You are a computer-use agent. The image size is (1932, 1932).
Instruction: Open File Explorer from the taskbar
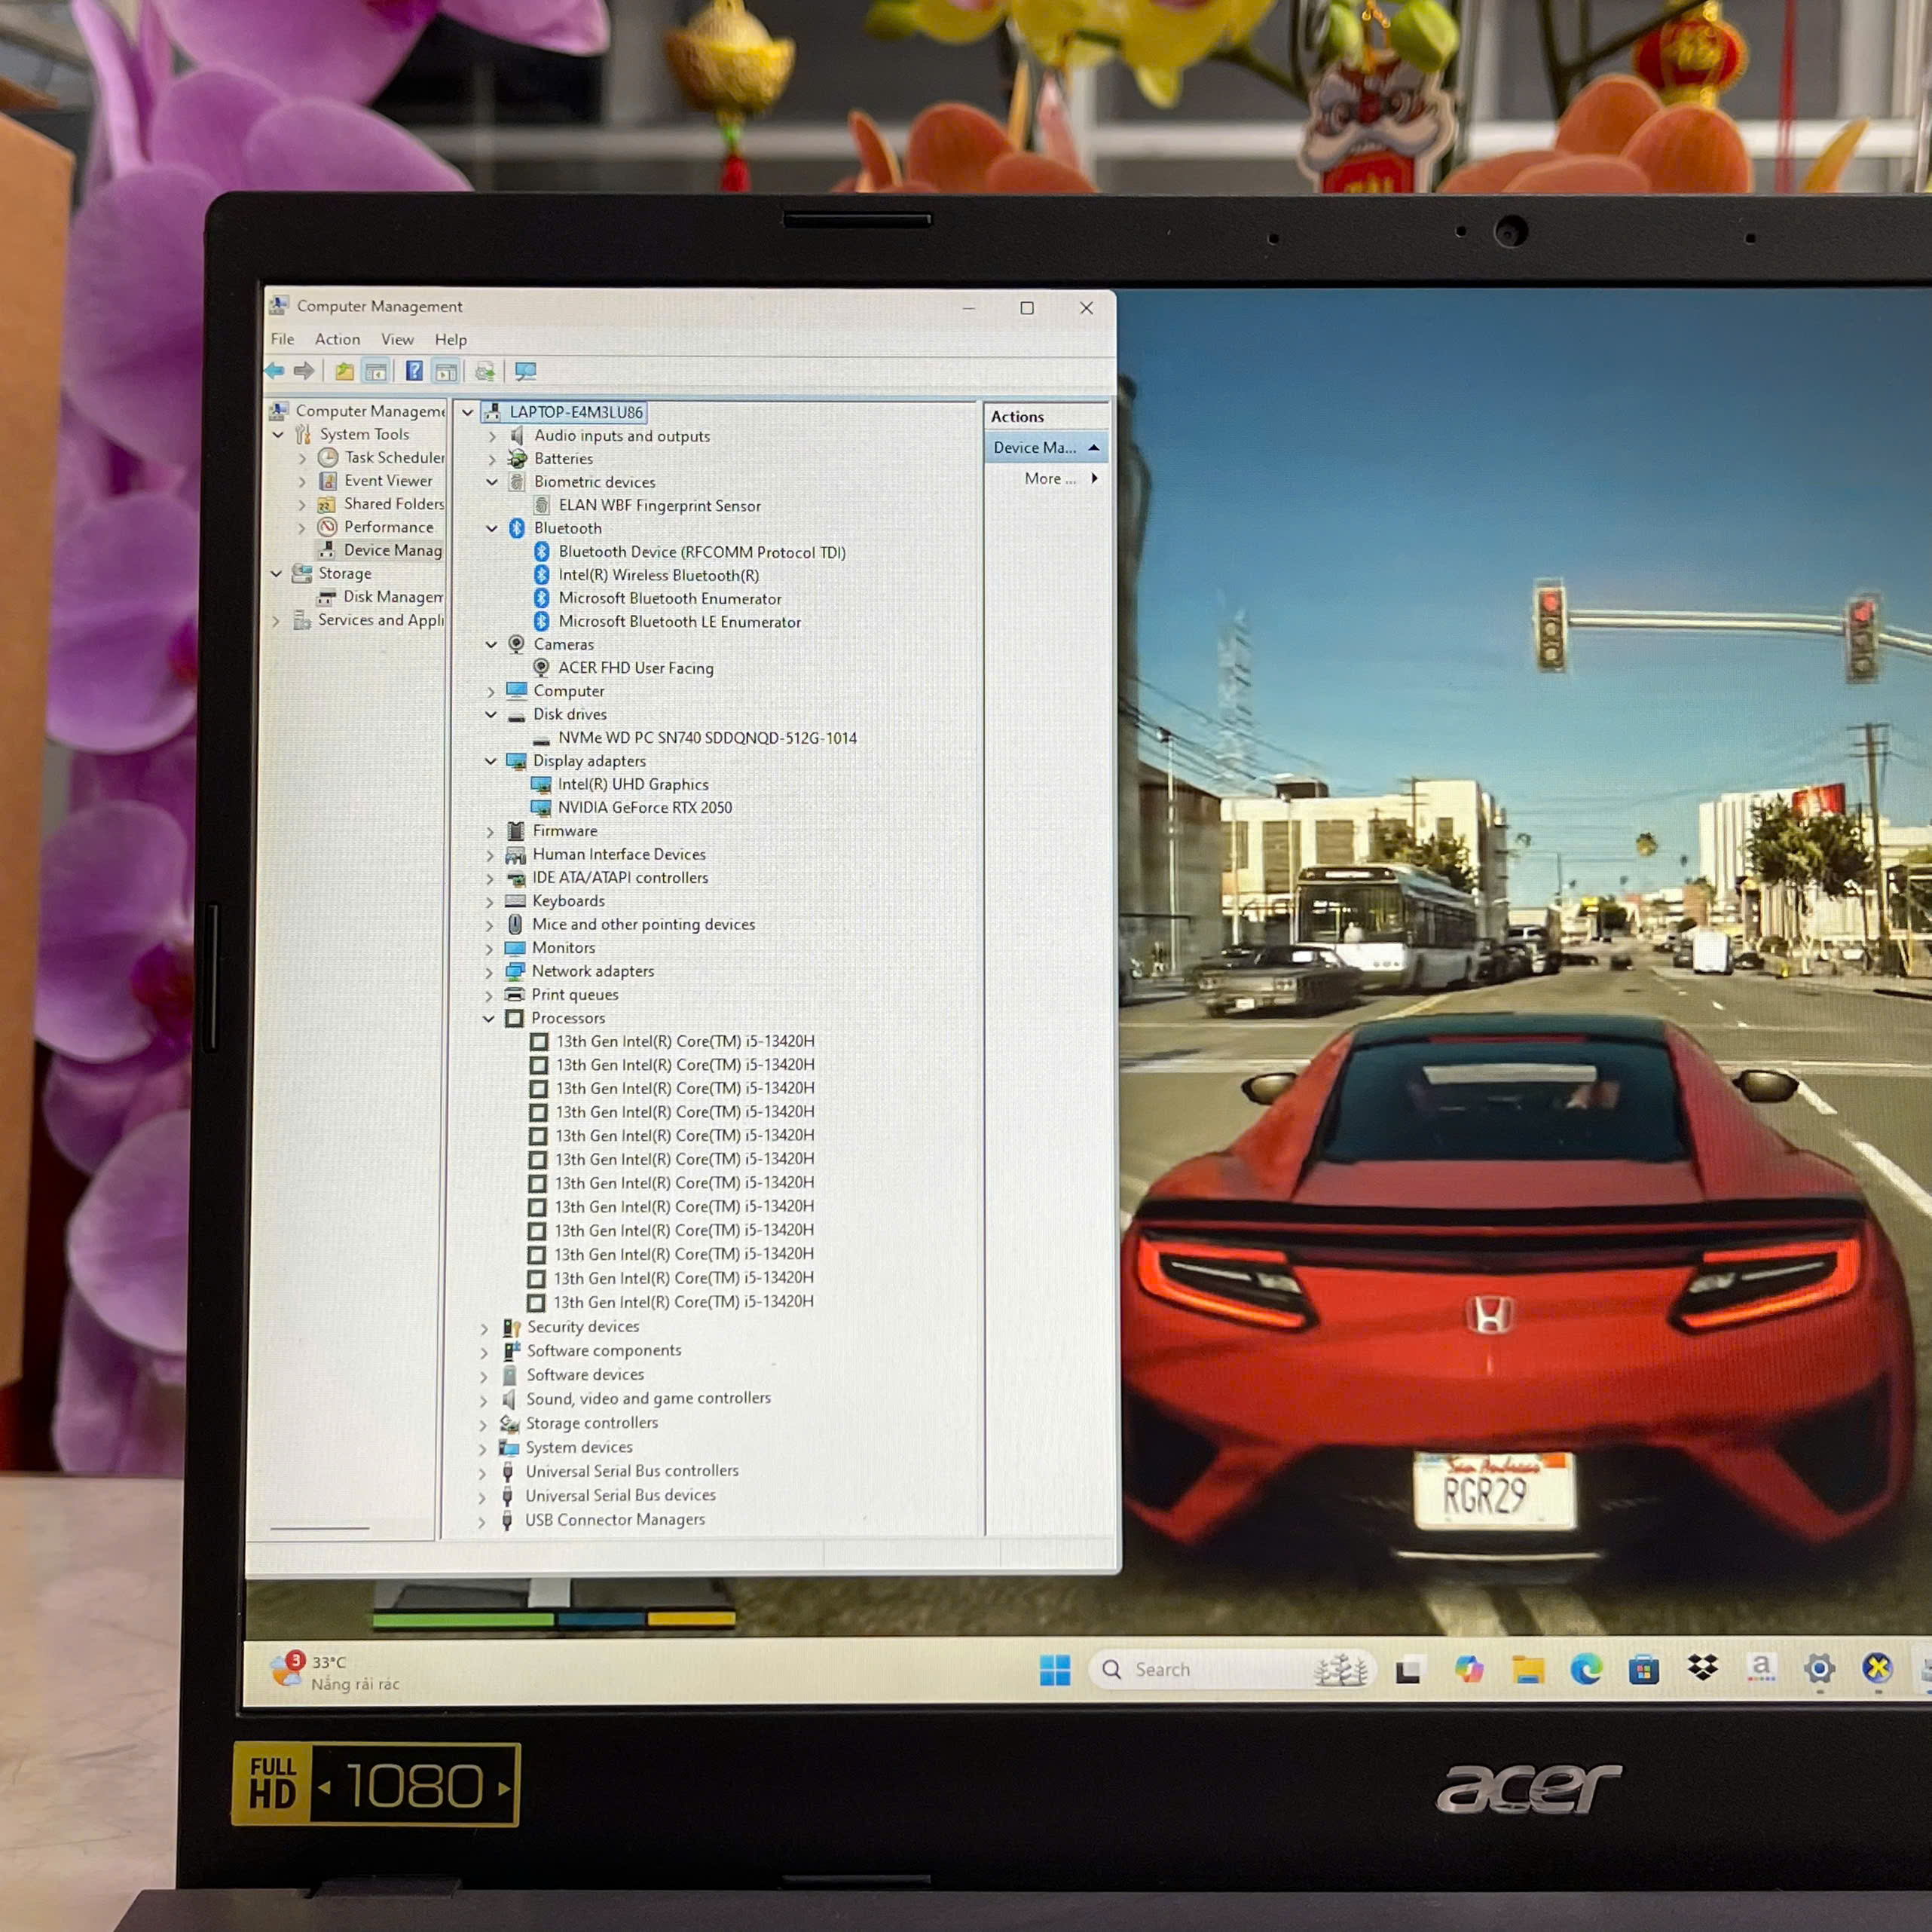tap(1527, 1669)
